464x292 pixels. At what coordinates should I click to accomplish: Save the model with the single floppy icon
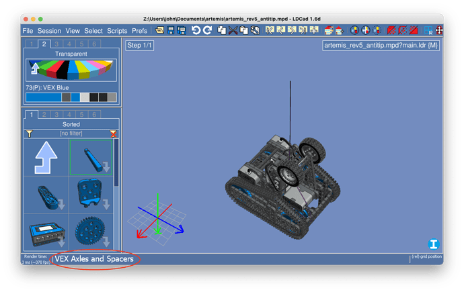[171, 30]
